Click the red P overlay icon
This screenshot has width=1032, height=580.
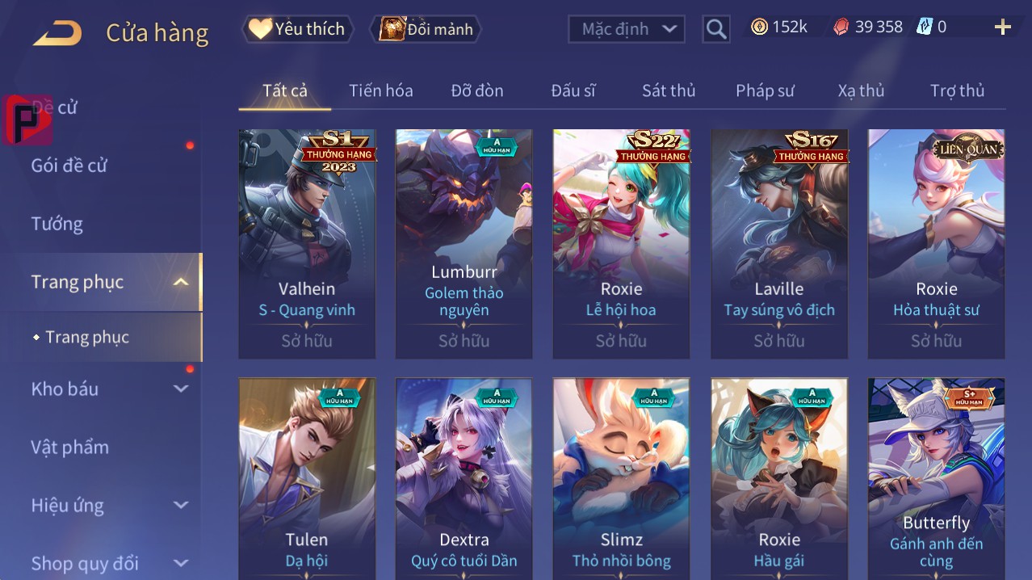click(x=27, y=120)
